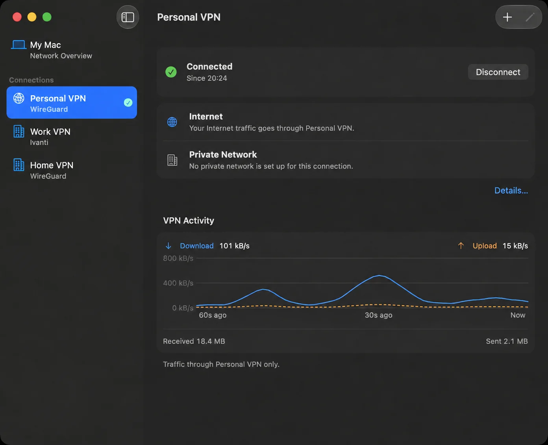Image resolution: width=548 pixels, height=445 pixels.
Task: Click the "60s ago" chart axis label
Action: (x=213, y=315)
